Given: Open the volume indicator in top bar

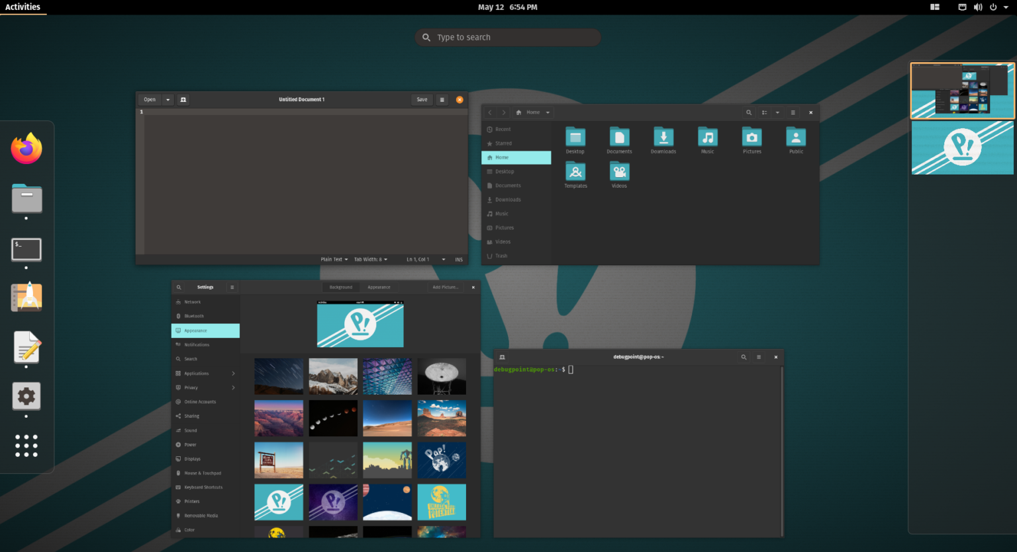Looking at the screenshot, I should [978, 7].
